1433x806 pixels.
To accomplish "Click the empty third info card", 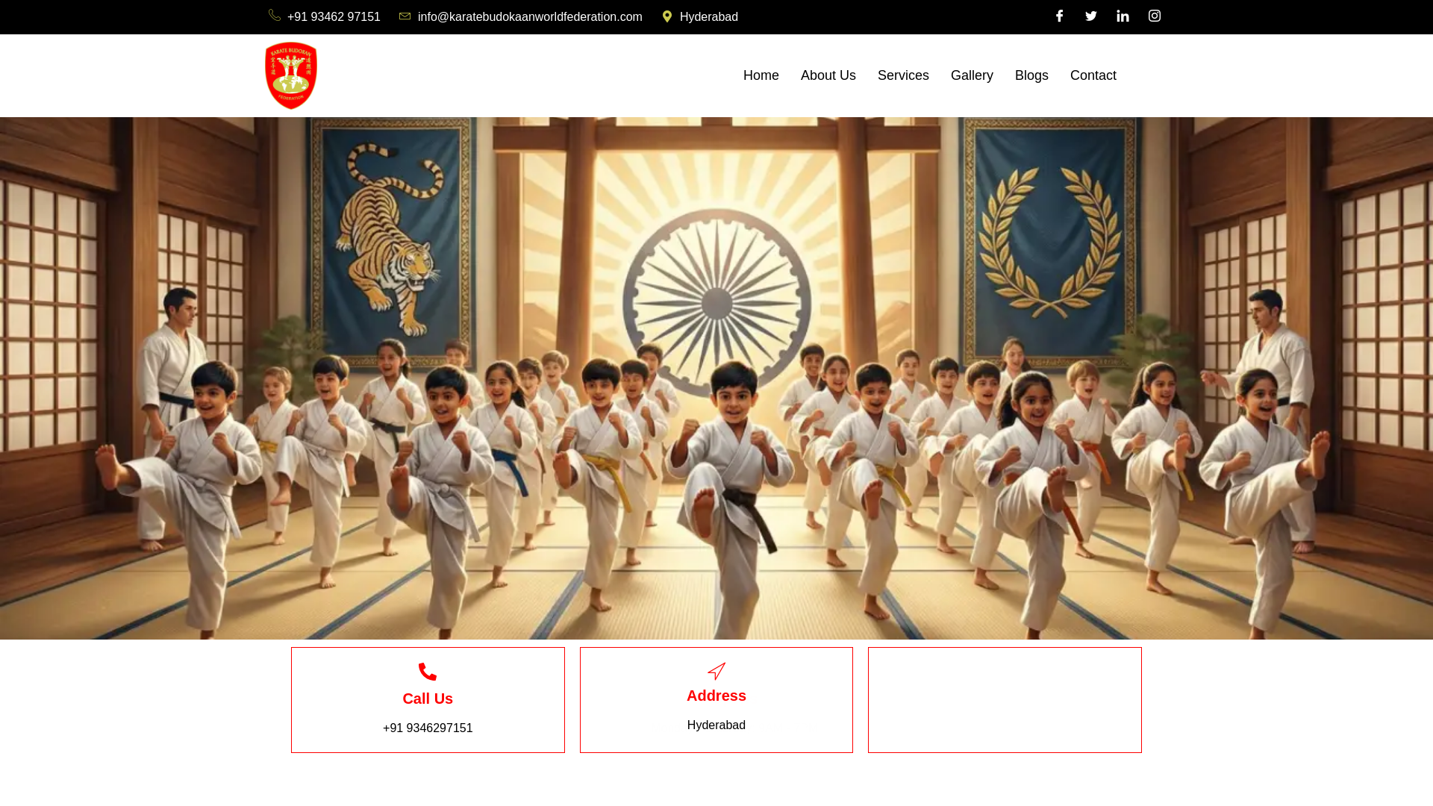I will click(1005, 700).
